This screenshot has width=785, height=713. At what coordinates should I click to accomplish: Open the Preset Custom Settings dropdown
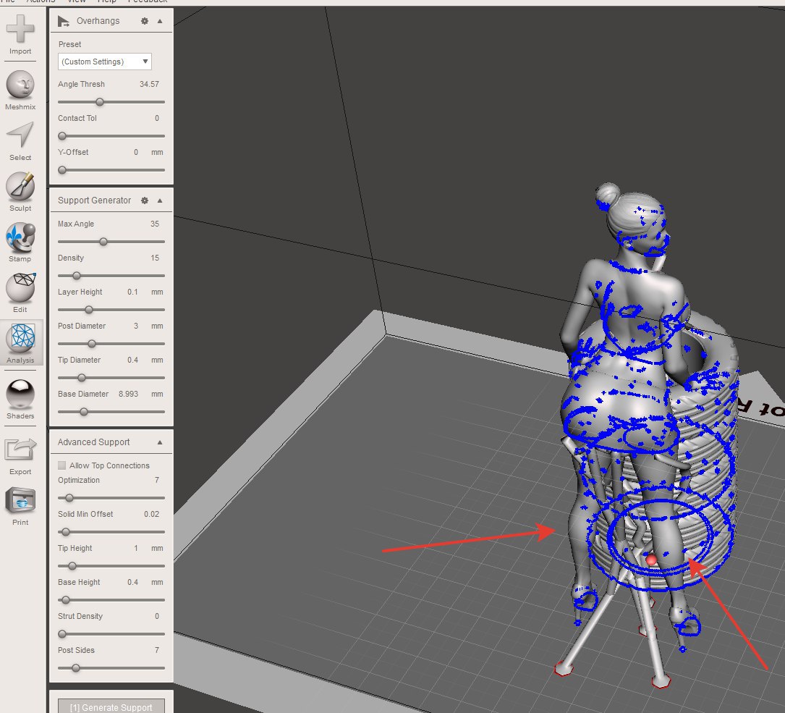(x=105, y=62)
